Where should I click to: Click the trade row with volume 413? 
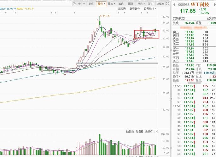click(194, 98)
